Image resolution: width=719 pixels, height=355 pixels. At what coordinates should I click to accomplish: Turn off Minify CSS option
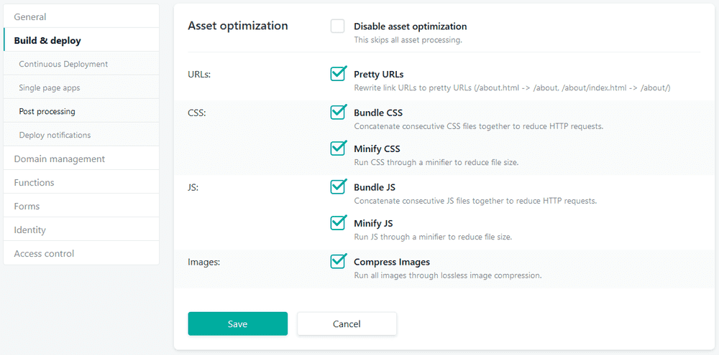(338, 148)
